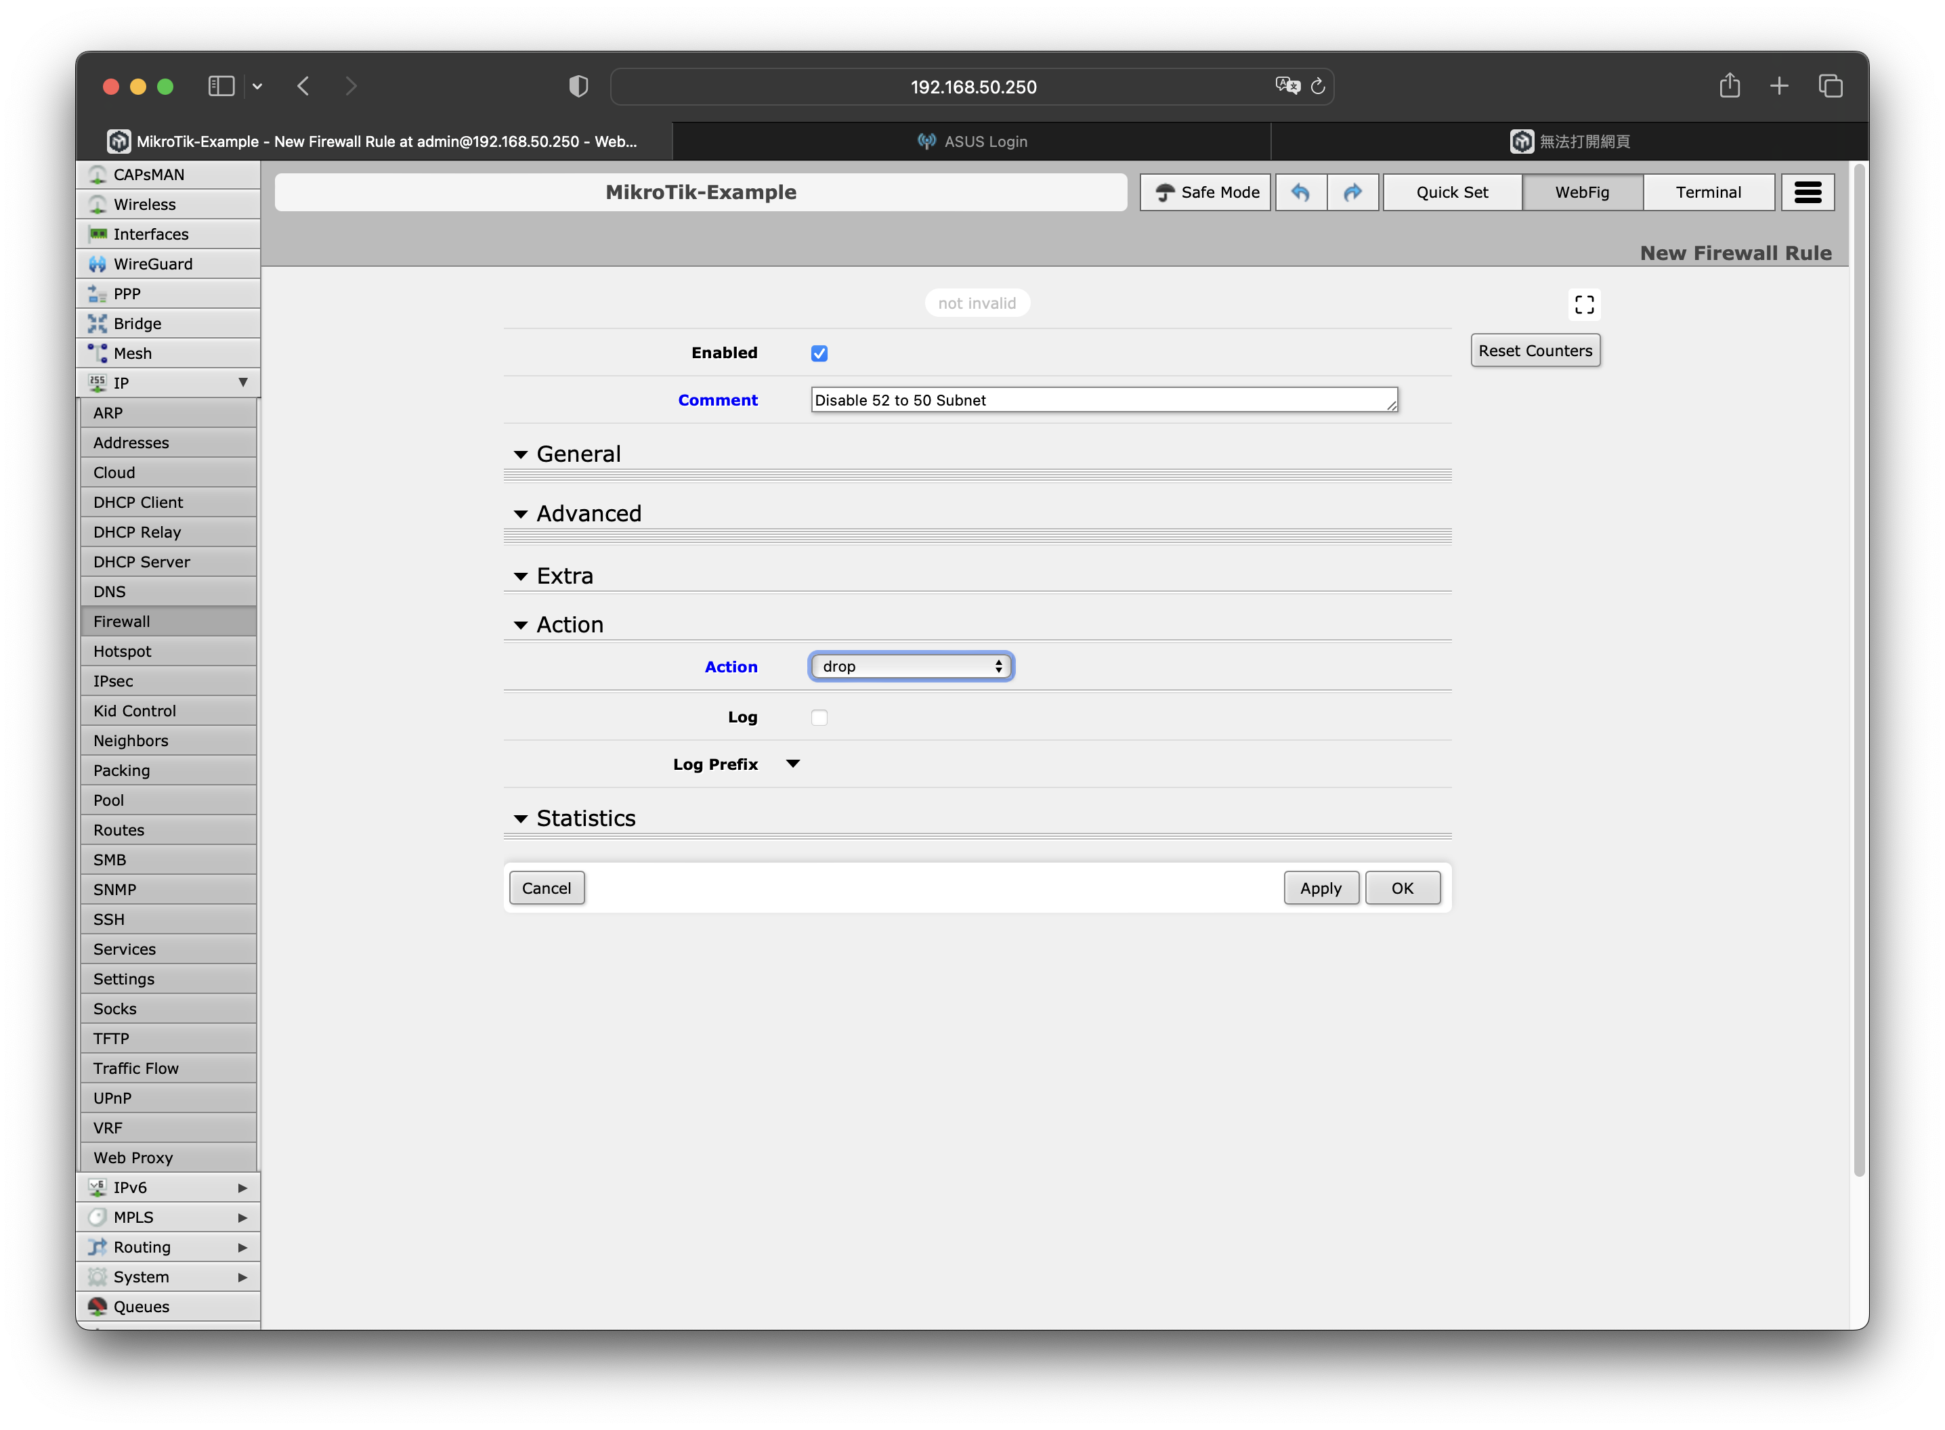The width and height of the screenshot is (1945, 1430).
Task: Enable the Log checkbox
Action: [x=819, y=718]
